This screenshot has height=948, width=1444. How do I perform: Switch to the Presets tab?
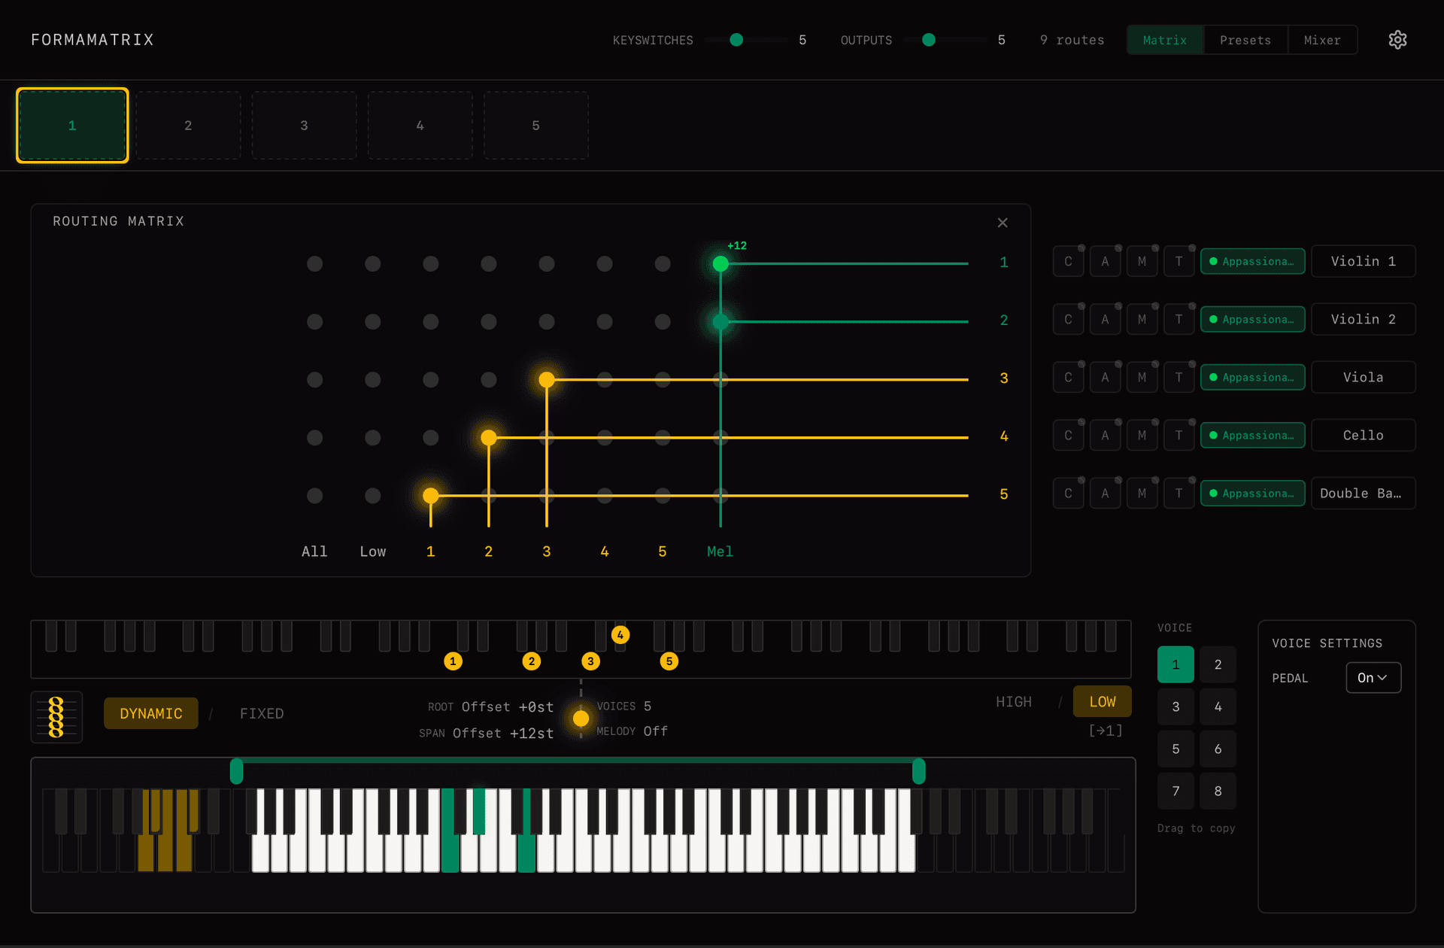[1245, 40]
